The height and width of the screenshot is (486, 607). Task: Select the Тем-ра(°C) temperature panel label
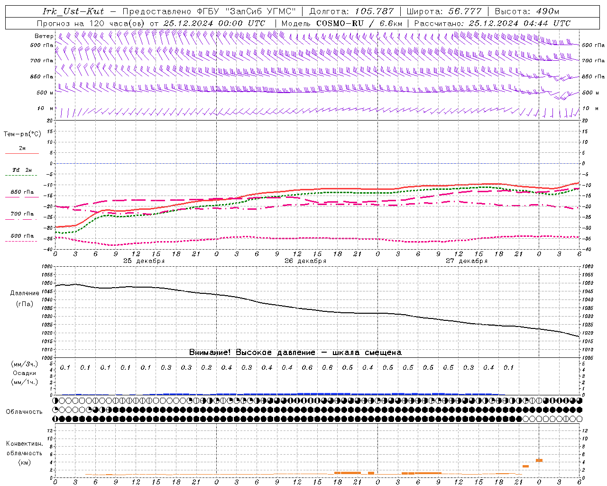22,134
